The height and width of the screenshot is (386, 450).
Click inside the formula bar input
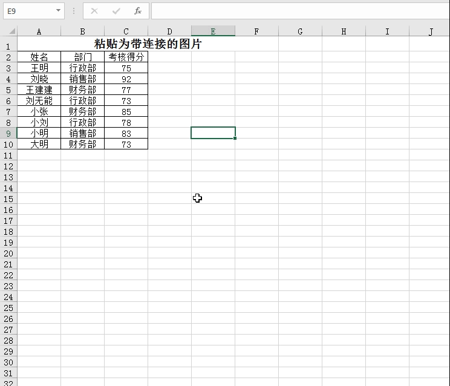[300, 11]
